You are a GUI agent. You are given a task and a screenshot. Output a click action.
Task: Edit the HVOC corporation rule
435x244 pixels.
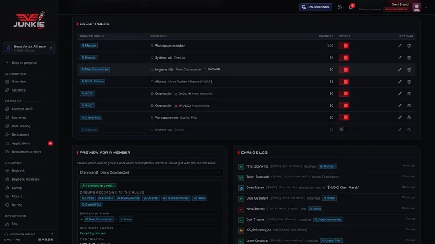tap(400, 105)
